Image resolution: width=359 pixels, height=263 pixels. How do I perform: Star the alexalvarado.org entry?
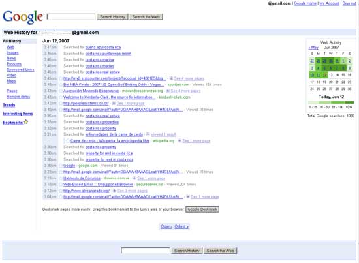(x=61, y=191)
